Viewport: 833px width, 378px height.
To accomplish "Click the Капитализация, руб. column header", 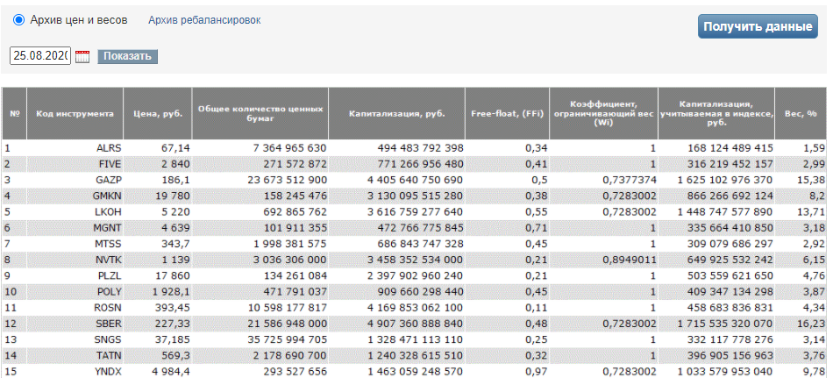I will pyautogui.click(x=397, y=113).
